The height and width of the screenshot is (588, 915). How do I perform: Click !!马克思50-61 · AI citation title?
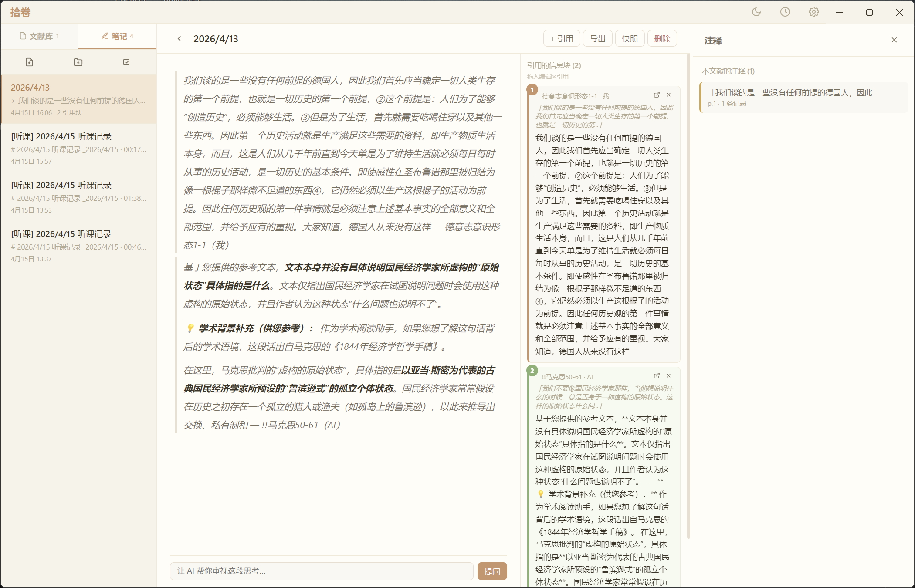567,377
